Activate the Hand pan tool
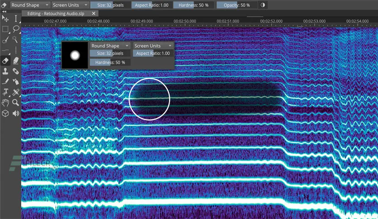378x219 pixels. point(5,102)
